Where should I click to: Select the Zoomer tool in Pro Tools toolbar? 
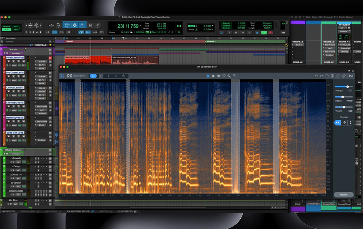59,25
